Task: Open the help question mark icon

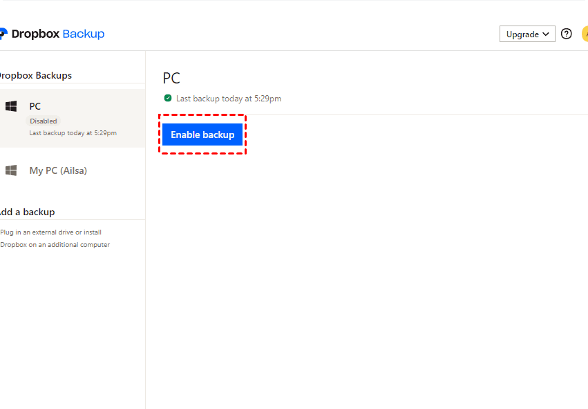Action: coord(567,34)
